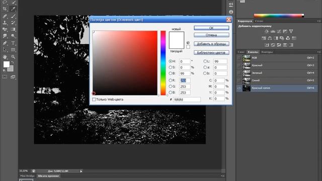Viewport: 322px width, 181px height.
Task: Open timeline panel options menu
Action: pos(222,176)
